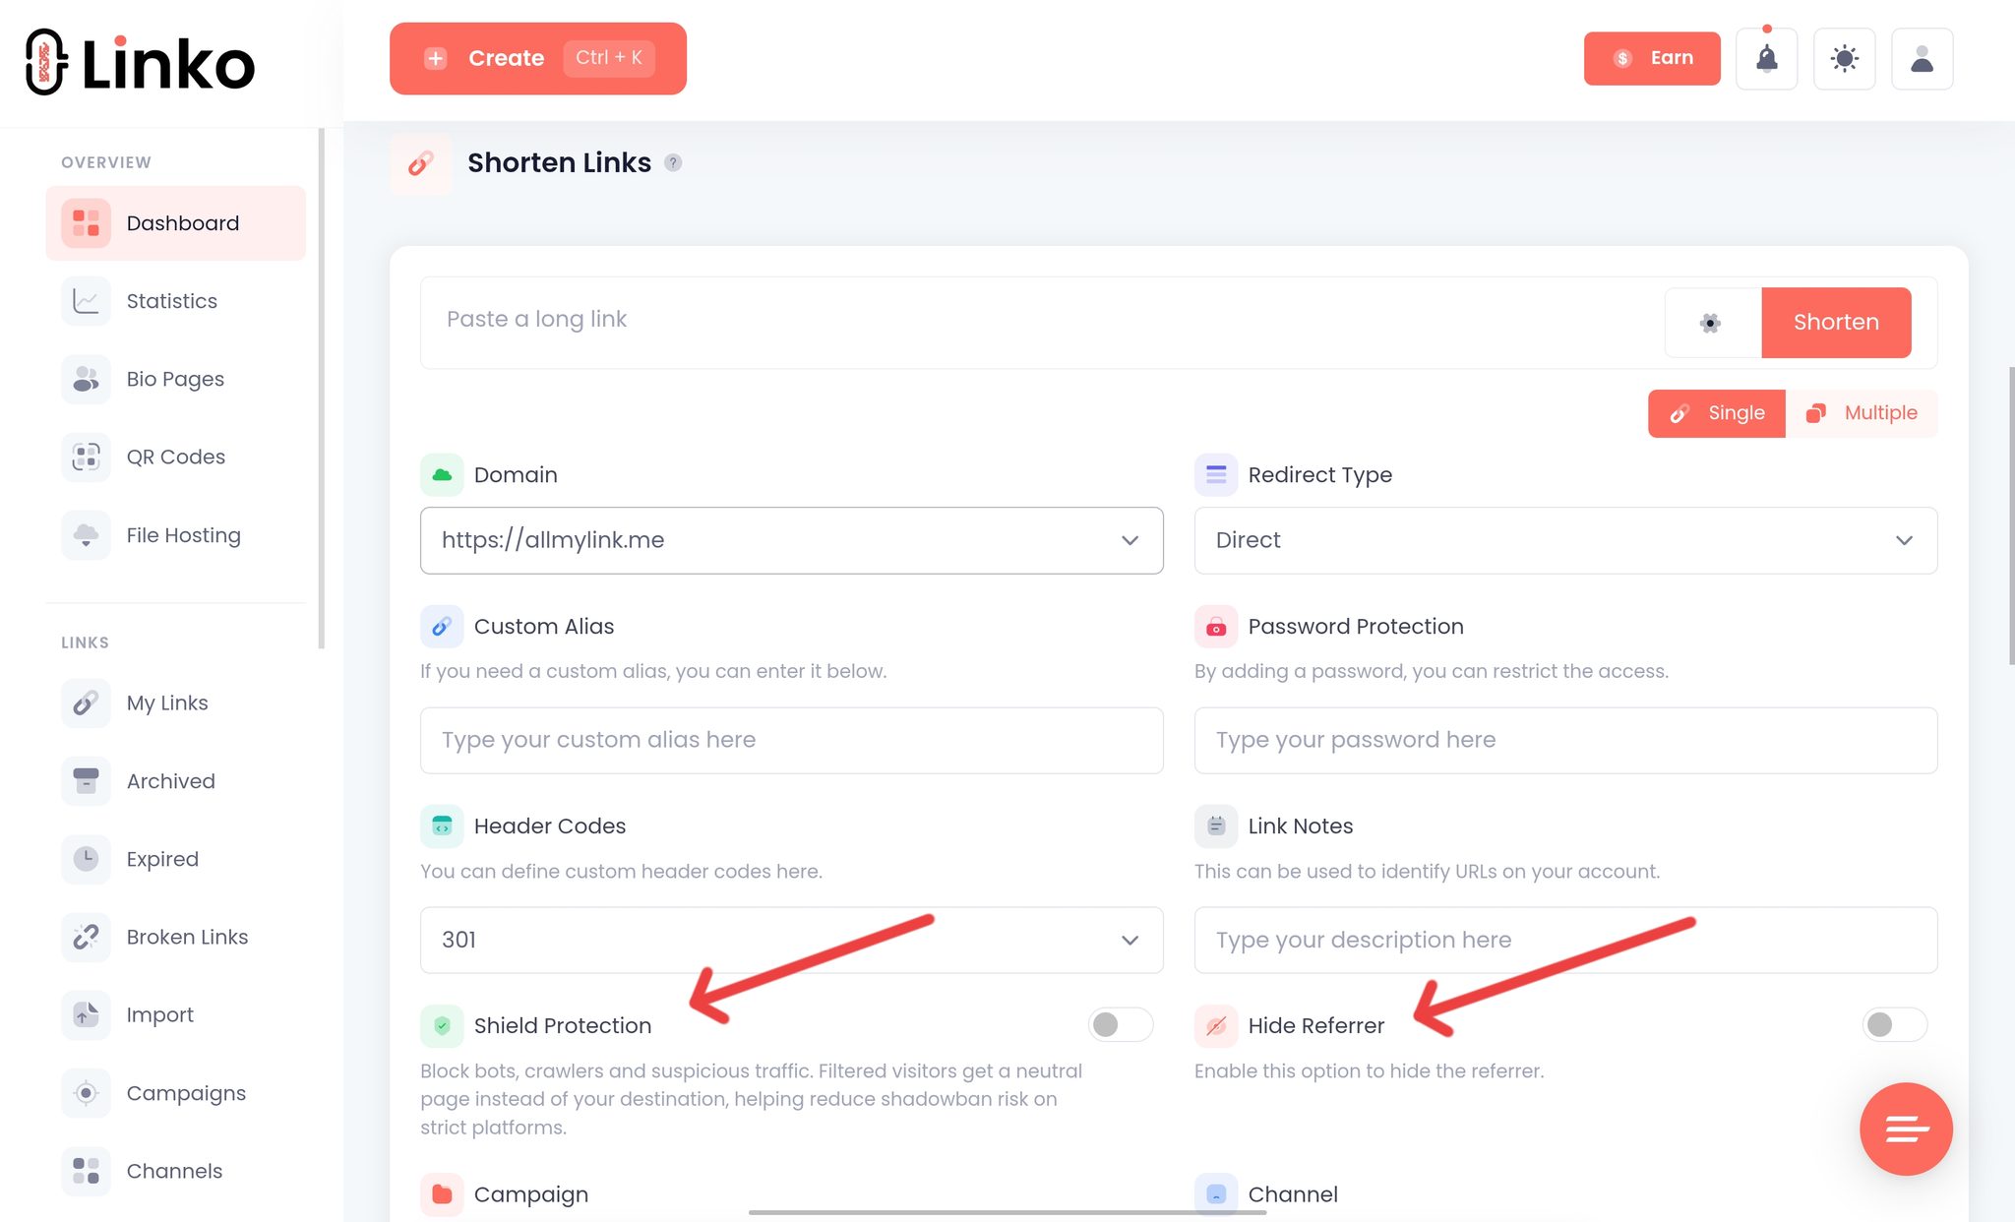Click the Custom Alias link icon
The width and height of the screenshot is (2015, 1222).
coord(442,627)
